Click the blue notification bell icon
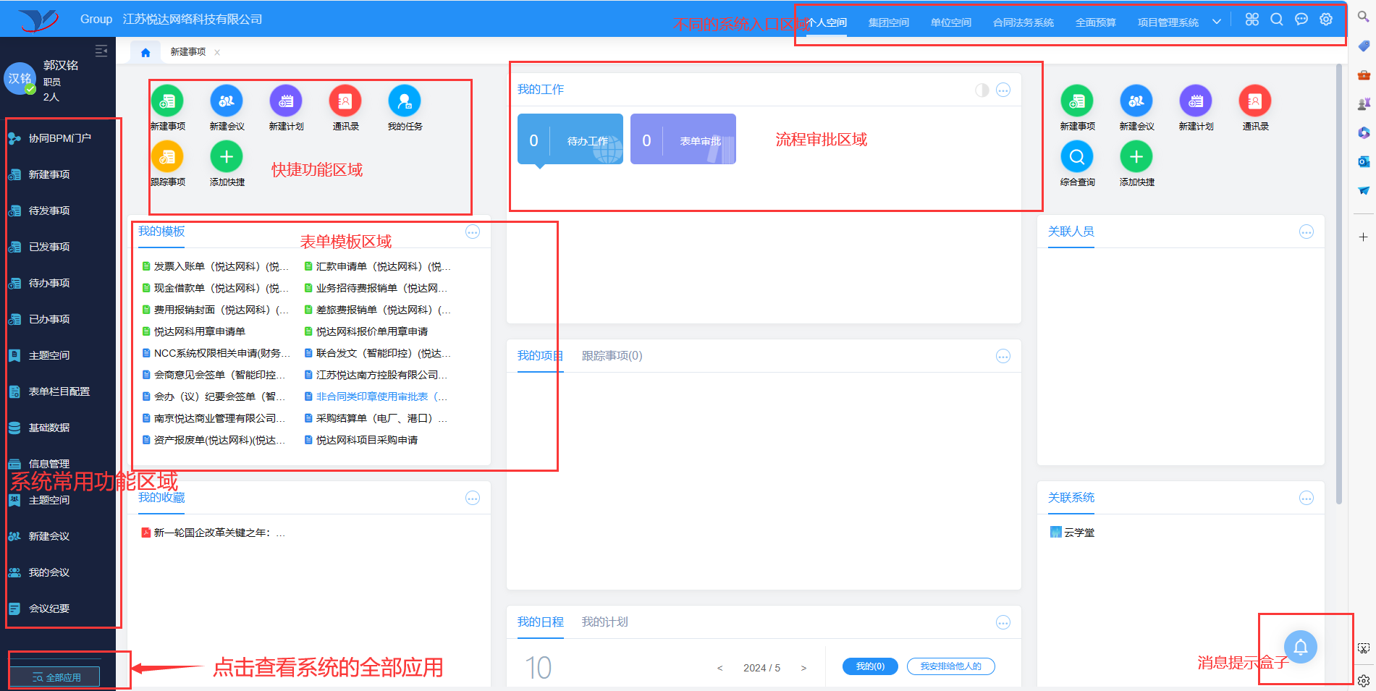1376x691 pixels. click(x=1300, y=647)
